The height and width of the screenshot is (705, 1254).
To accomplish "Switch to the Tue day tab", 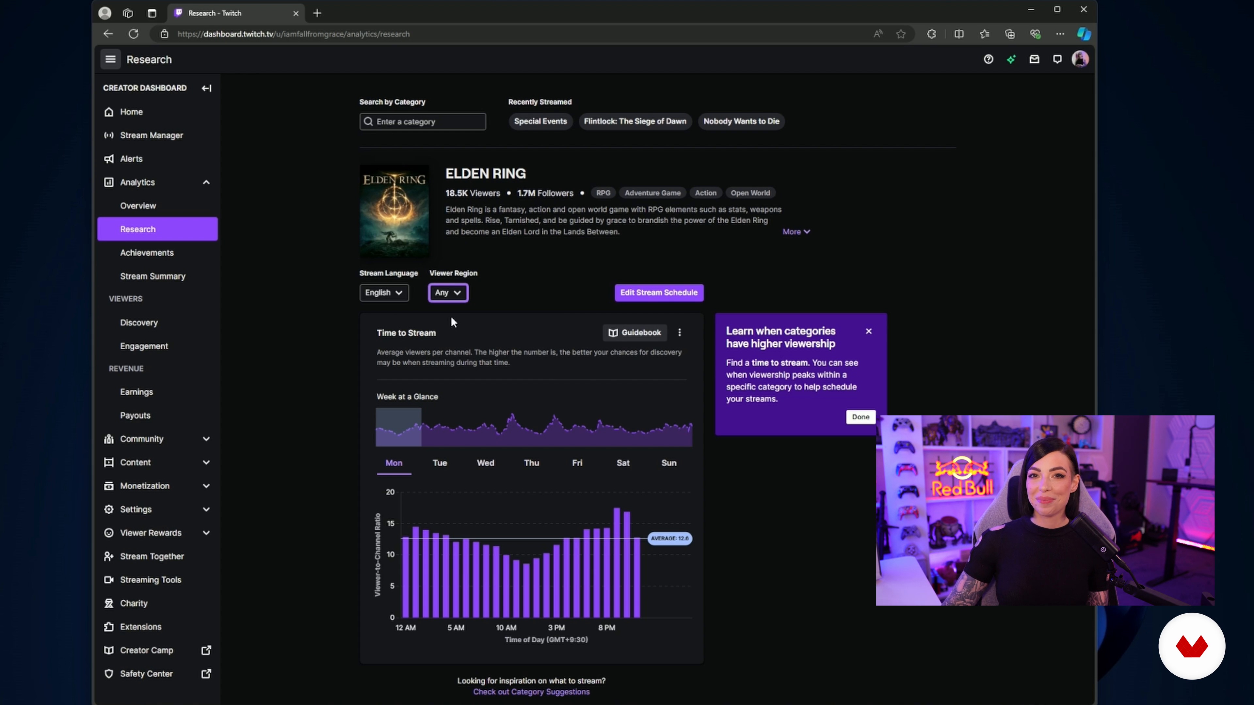I will pos(440,463).
